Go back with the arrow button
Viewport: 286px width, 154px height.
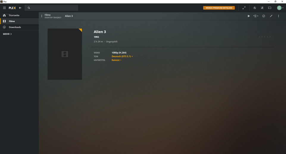coord(20,8)
